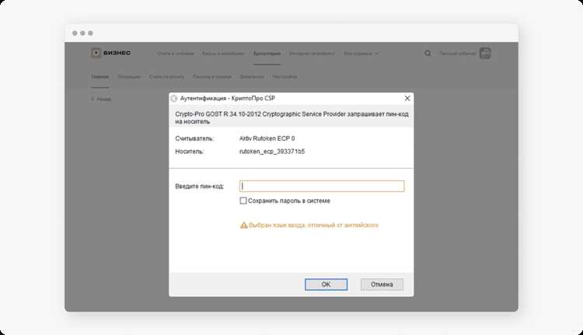Open the Настройки sub-tab
This screenshot has width=583, height=335.
coord(285,77)
